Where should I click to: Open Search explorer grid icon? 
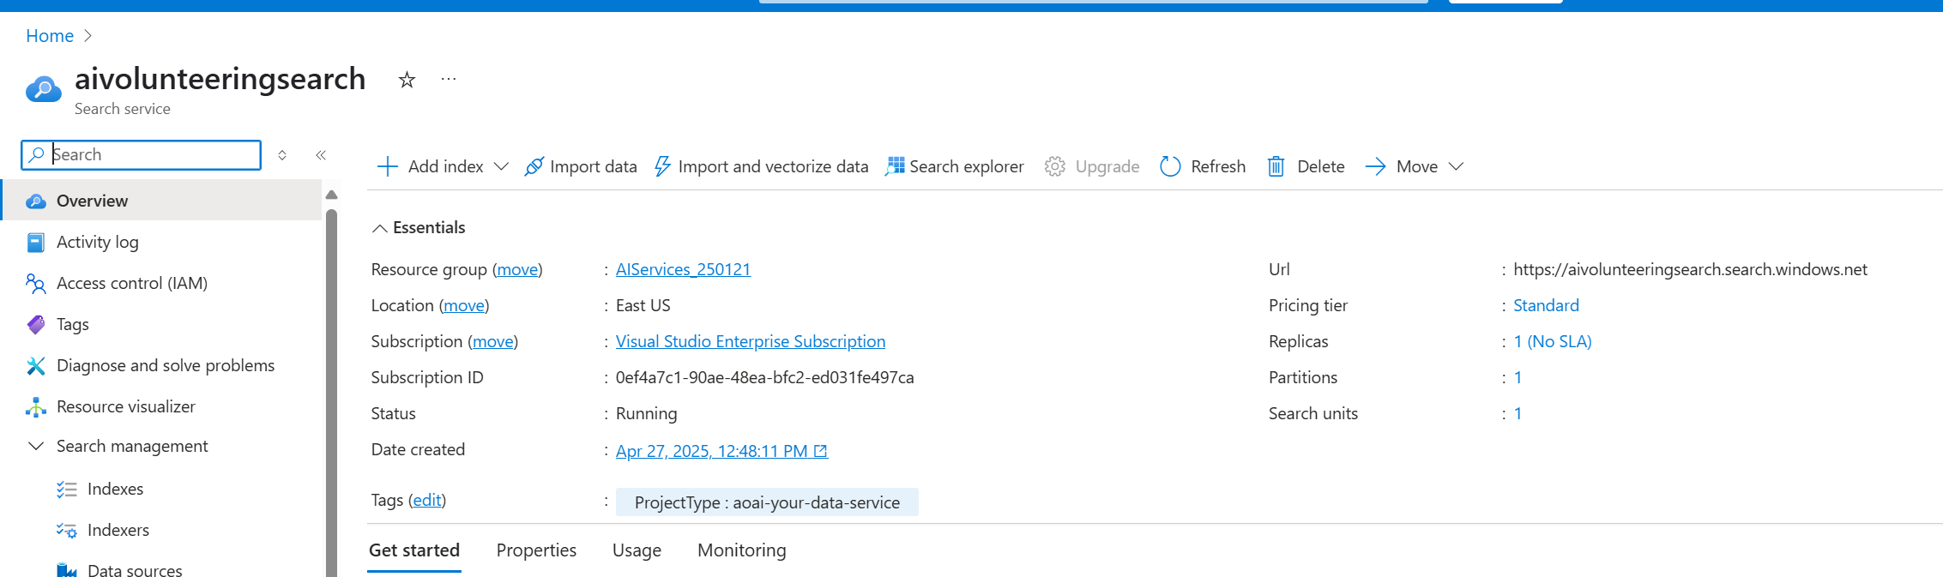pos(895,166)
